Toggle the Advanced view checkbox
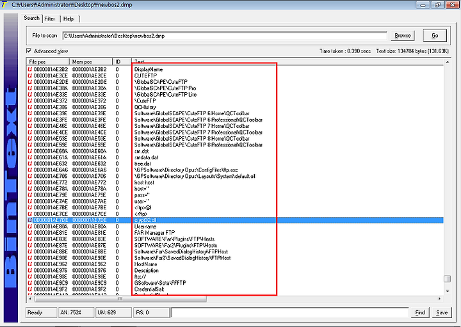The height and width of the screenshot is (327, 461). pos(29,51)
